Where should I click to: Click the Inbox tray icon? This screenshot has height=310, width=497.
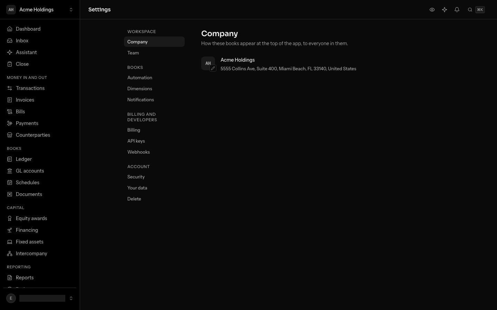coord(10,41)
